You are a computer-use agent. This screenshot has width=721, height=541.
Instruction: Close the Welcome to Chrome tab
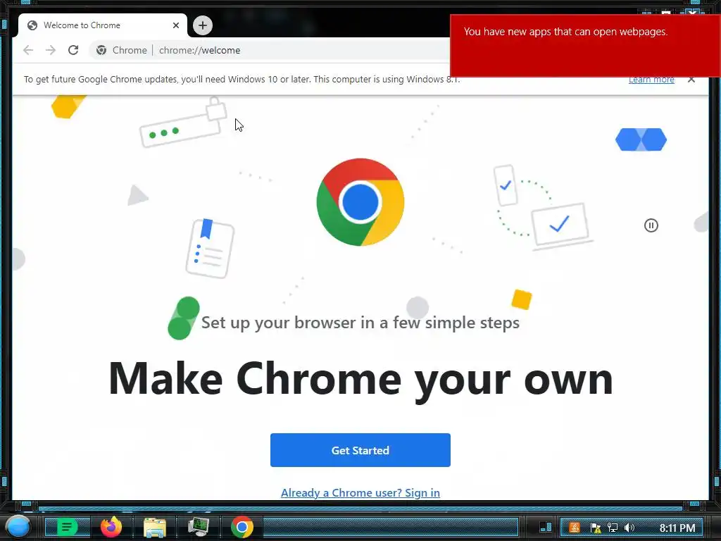tap(175, 25)
